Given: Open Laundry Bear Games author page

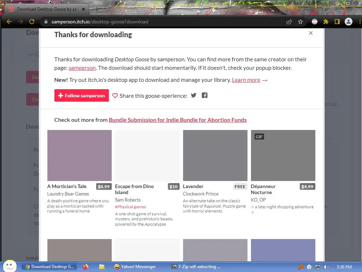Looking at the screenshot, I should 68,194.
